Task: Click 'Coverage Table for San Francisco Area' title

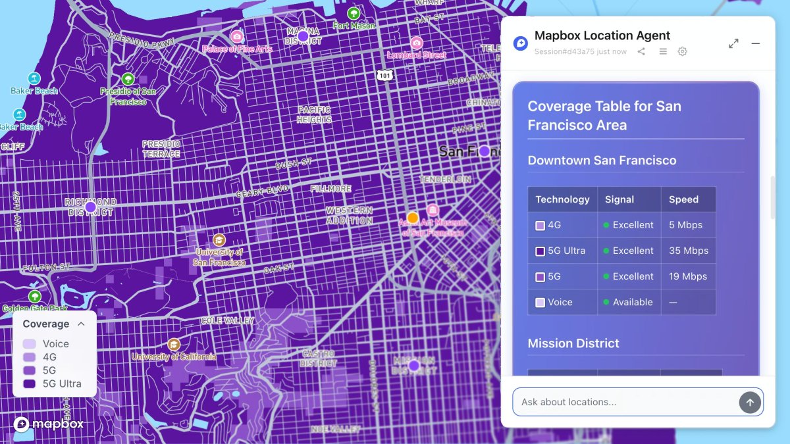Action: pyautogui.click(x=604, y=116)
